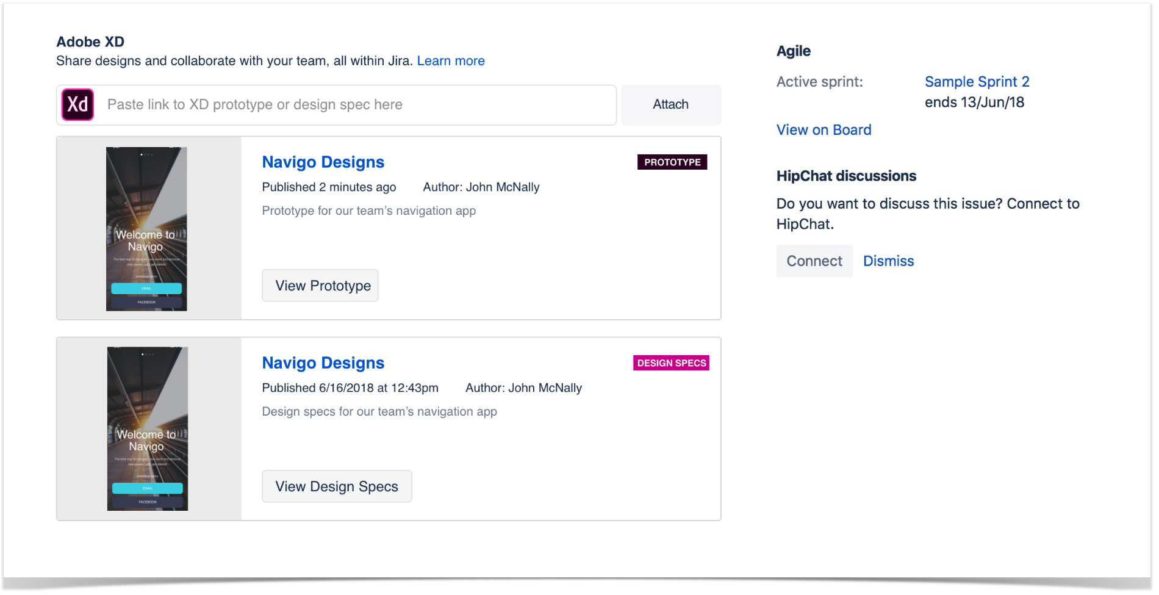Open Navigo Designs design specs title link

coord(323,362)
